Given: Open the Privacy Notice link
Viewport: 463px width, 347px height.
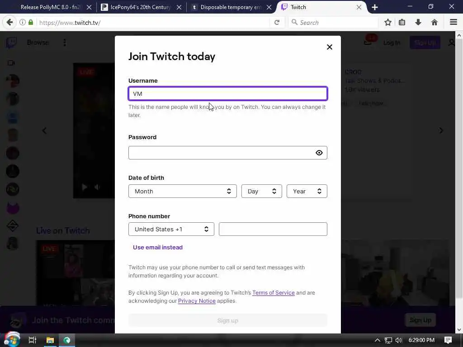Looking at the screenshot, I should 197,300.
